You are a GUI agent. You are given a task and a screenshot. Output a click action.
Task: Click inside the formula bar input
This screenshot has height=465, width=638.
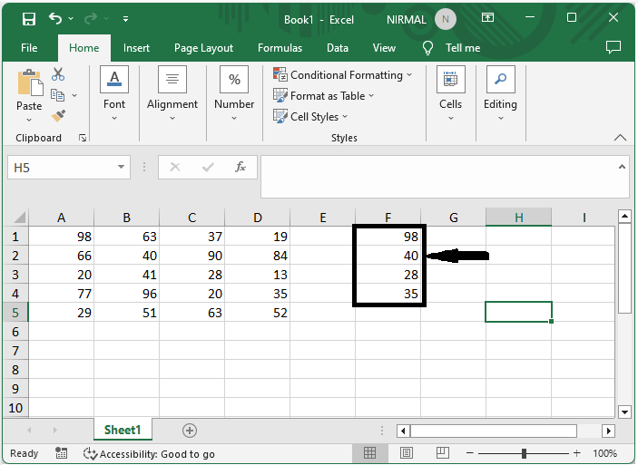438,177
